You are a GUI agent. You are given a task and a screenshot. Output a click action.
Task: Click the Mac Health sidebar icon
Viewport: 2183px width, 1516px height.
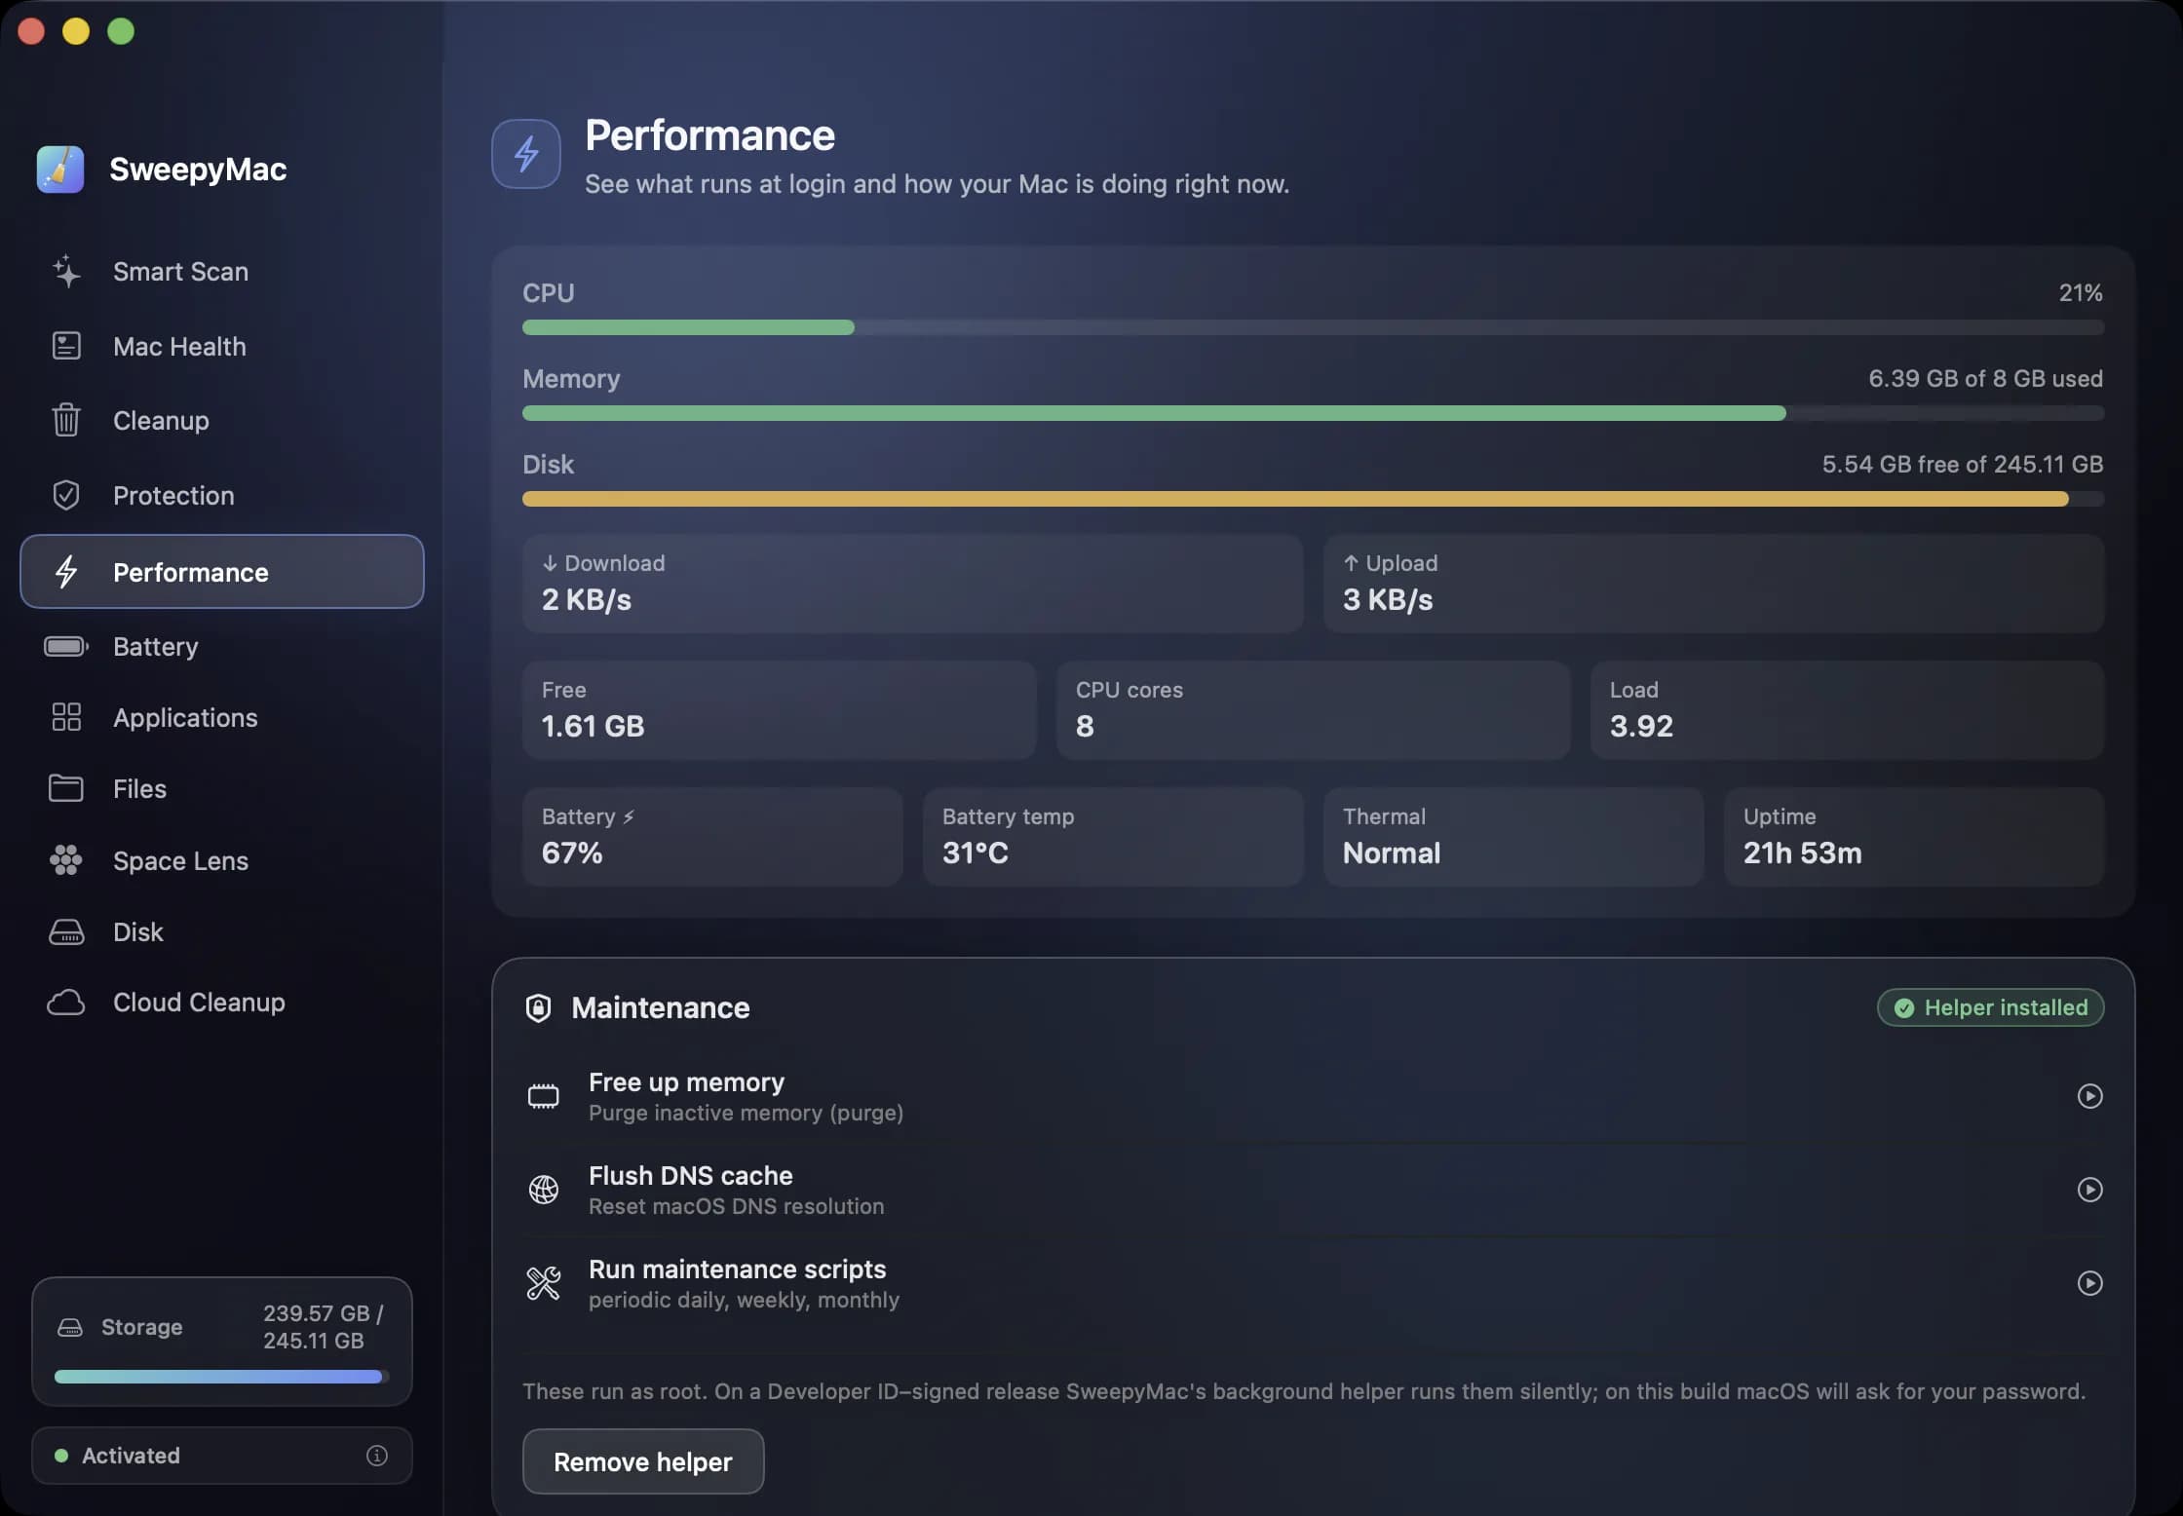point(66,346)
